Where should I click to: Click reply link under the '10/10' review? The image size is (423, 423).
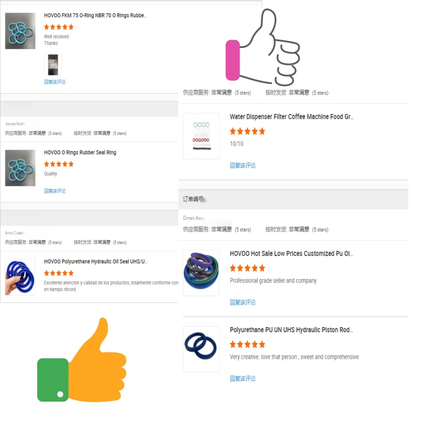[x=243, y=166]
